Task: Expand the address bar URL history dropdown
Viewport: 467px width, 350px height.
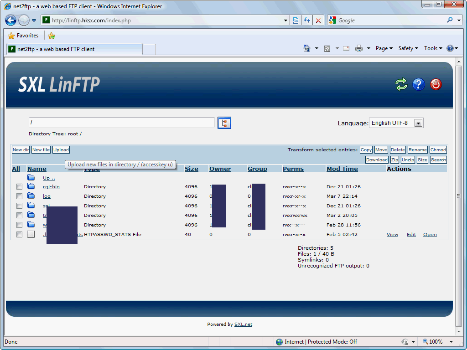Action: 285,20
